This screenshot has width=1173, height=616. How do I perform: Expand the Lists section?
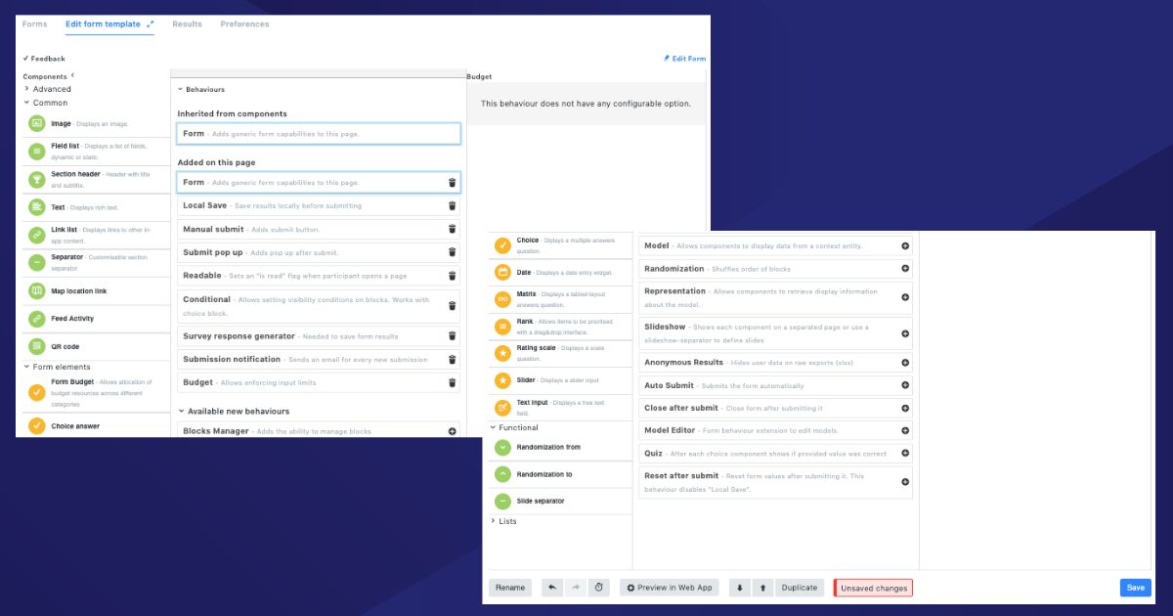pyautogui.click(x=494, y=521)
